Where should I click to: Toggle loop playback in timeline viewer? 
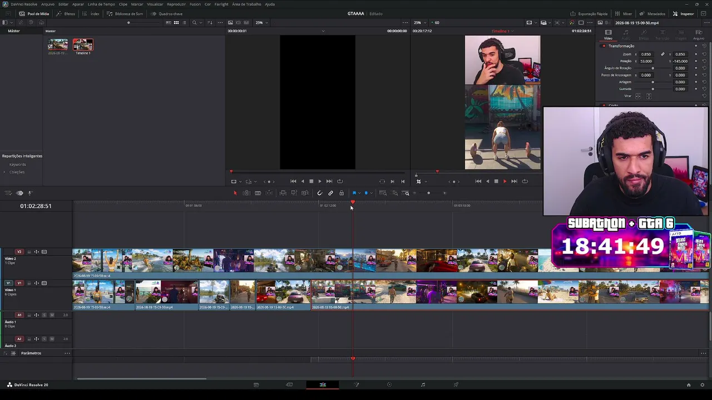click(525, 181)
